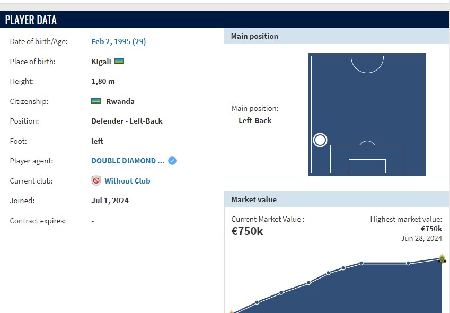Screen dimensions: 450x313
Task: Click the goal box on the pitch diagram
Action: coord(367,166)
